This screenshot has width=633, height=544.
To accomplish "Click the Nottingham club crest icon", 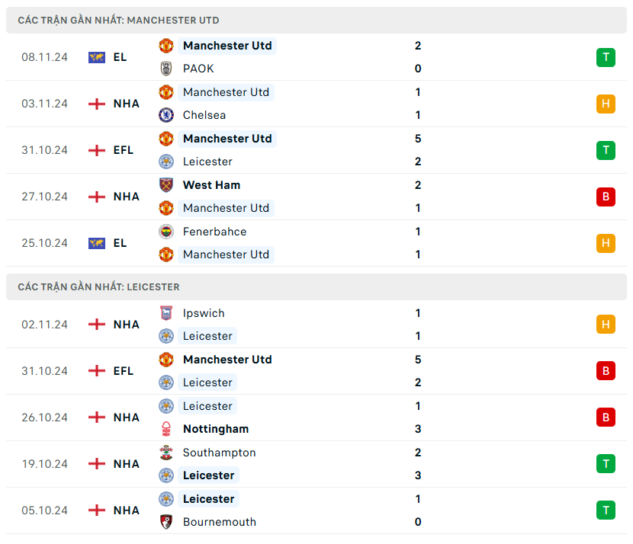I will (165, 429).
